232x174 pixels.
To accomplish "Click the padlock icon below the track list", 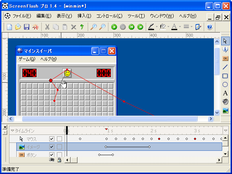I will pyautogui.click(x=59, y=160).
